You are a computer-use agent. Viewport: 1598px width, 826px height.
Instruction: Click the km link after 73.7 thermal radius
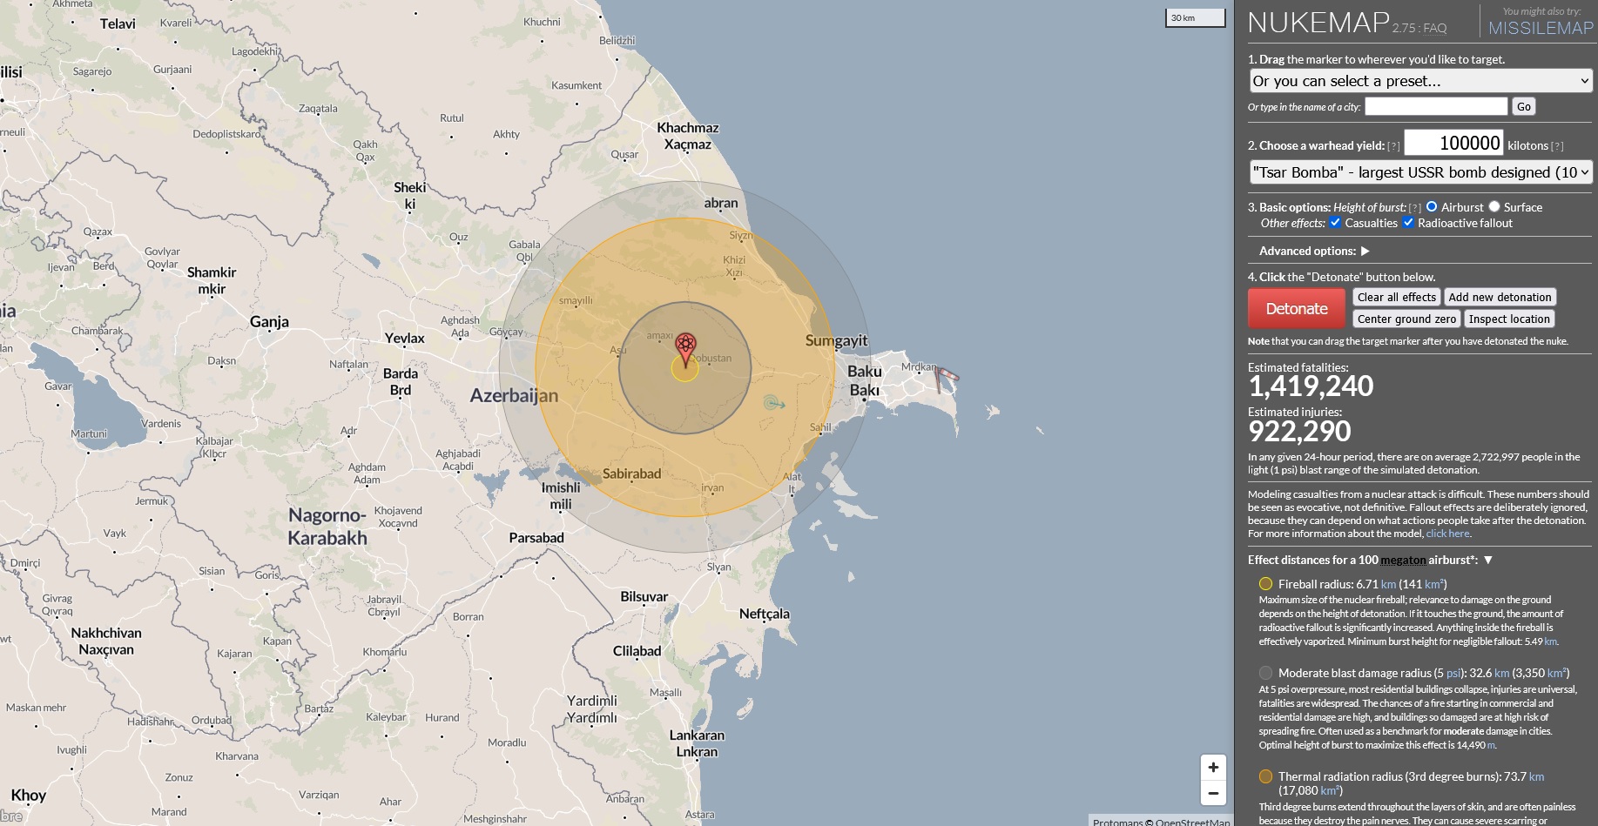click(1536, 776)
